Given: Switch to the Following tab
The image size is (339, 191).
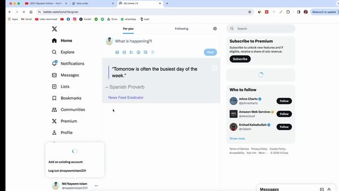Looking at the screenshot, I should (x=182, y=29).
